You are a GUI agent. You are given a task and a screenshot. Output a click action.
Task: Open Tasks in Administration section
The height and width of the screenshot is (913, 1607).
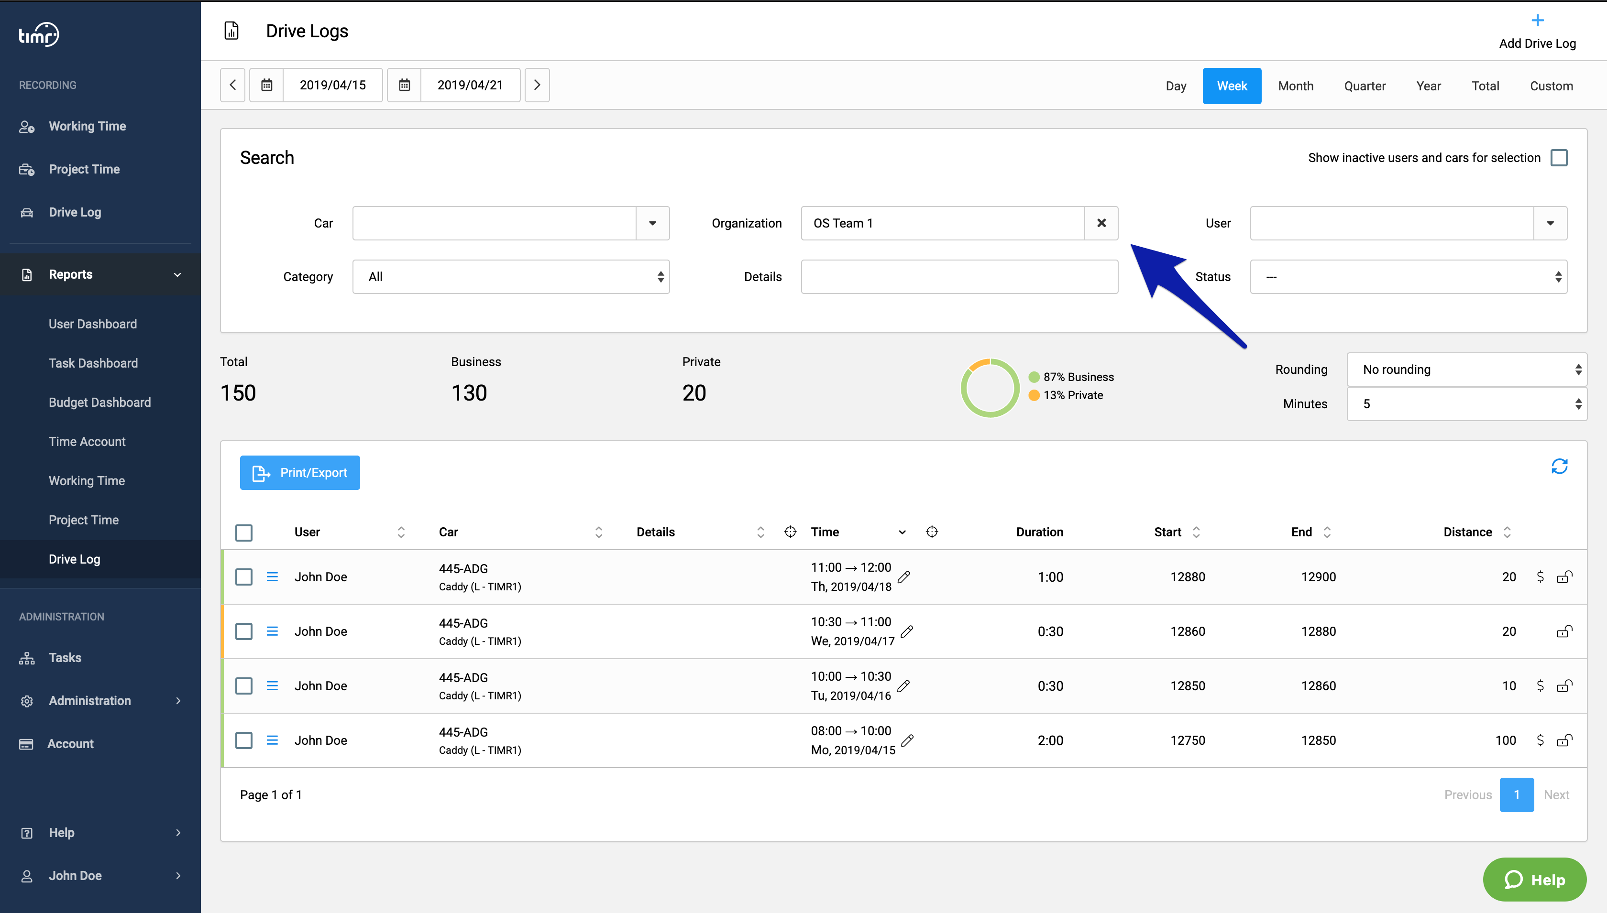(x=65, y=658)
